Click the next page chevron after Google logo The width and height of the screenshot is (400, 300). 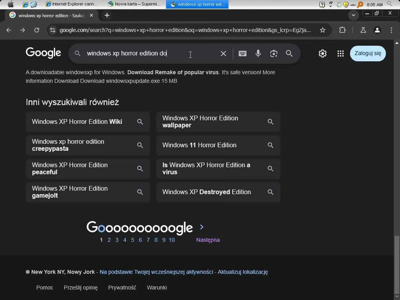(202, 227)
